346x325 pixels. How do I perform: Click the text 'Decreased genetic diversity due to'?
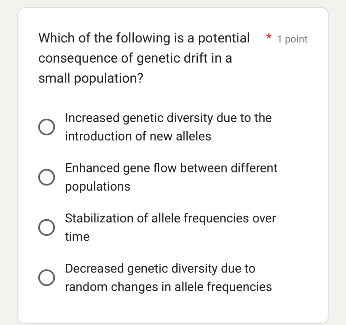tap(160, 269)
